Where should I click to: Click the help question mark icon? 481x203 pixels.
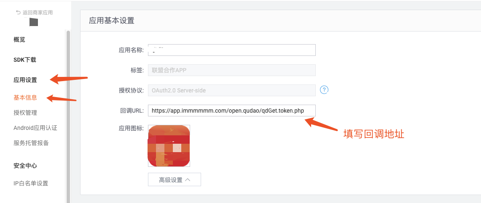(x=324, y=90)
